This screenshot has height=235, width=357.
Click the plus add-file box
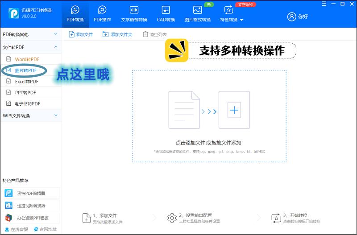234,110
